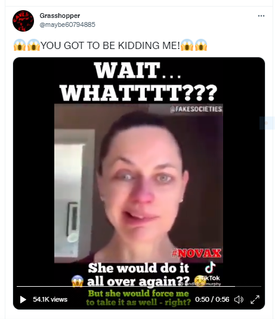Click the first screaming emoji in the tweet
The width and height of the screenshot is (275, 319).
click(20, 45)
